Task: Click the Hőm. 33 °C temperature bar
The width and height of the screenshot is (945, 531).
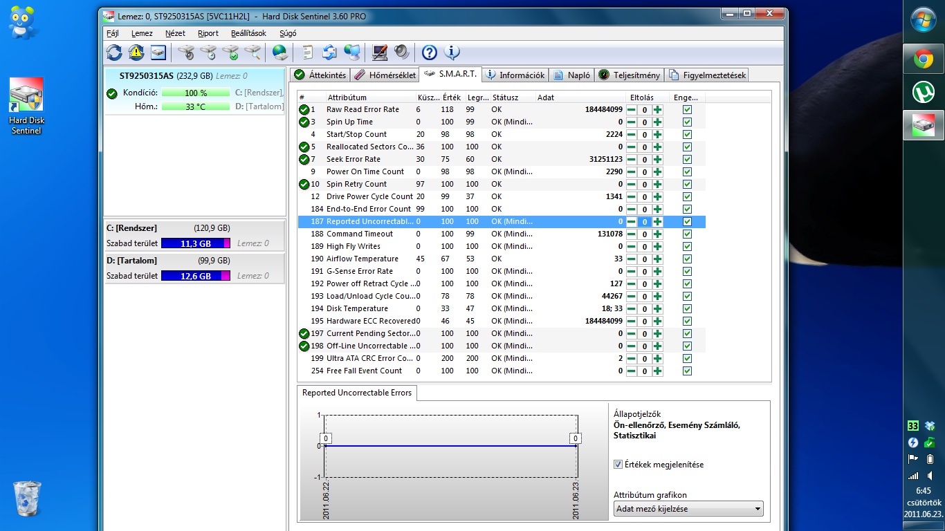Action: 196,106
